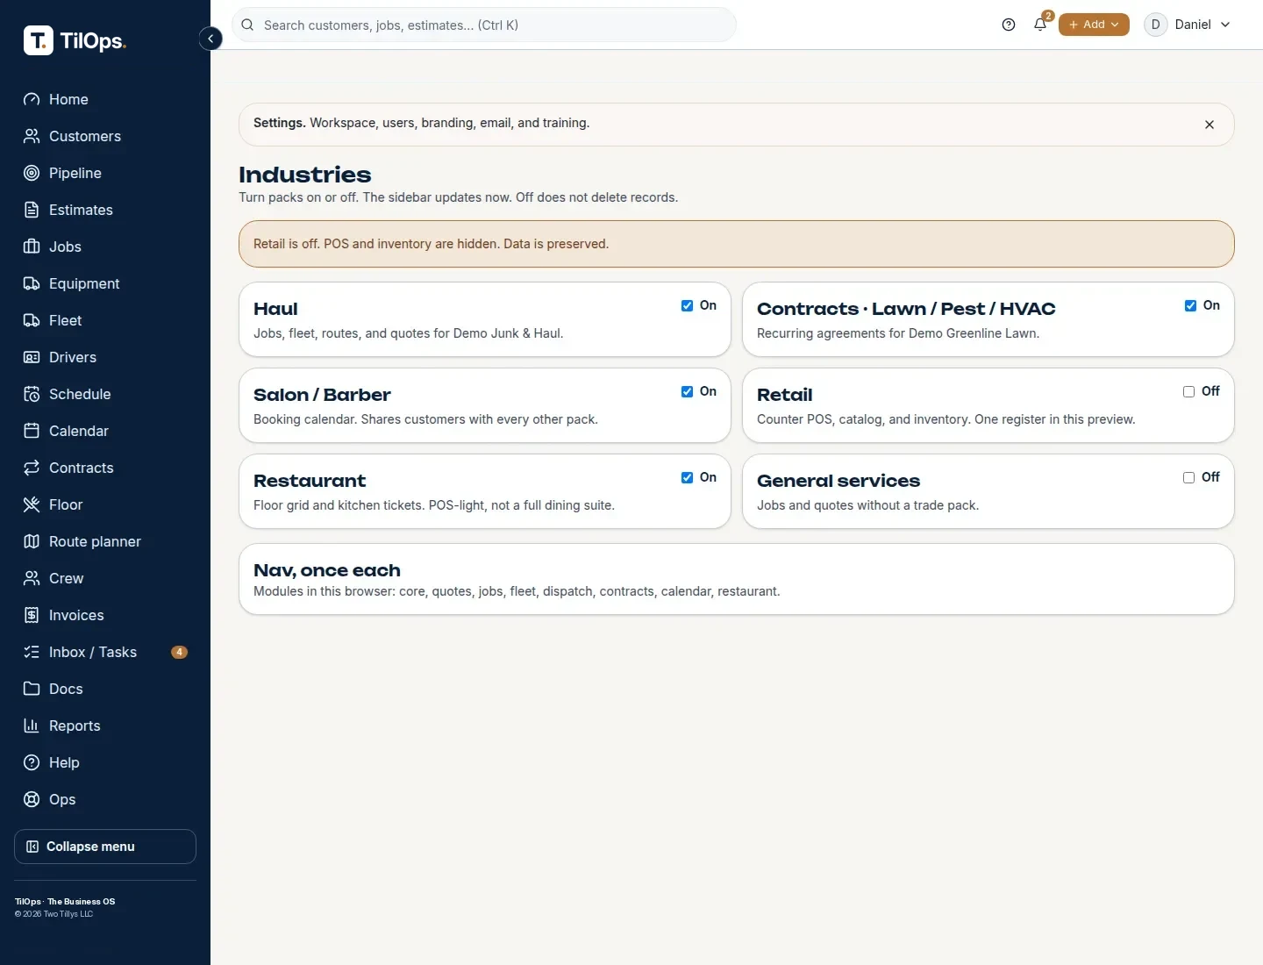Click the Retail is off notice banner

(737, 244)
